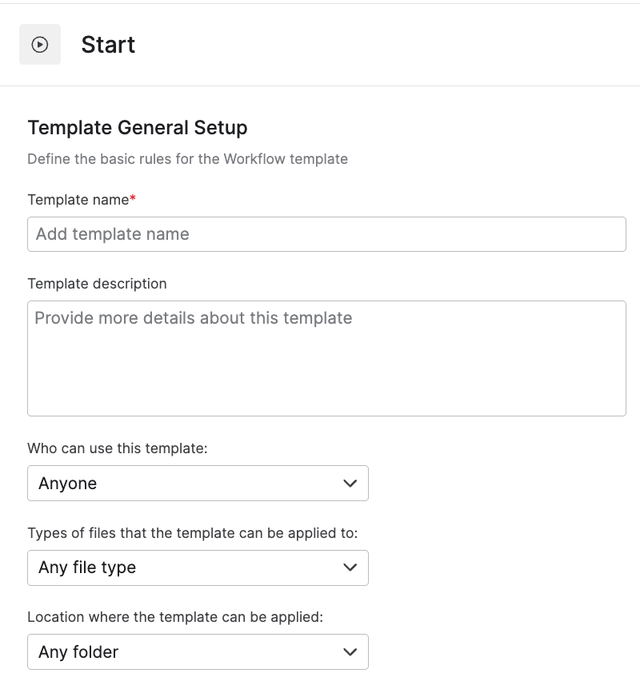
Task: Click the Template General Setup heading
Action: [x=138, y=128]
